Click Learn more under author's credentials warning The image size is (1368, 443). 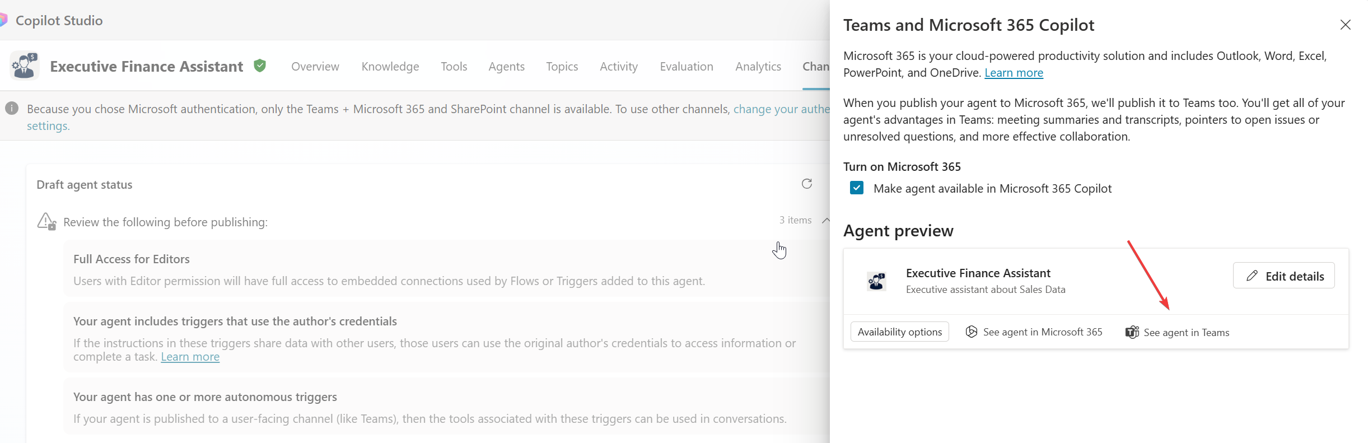coord(190,357)
